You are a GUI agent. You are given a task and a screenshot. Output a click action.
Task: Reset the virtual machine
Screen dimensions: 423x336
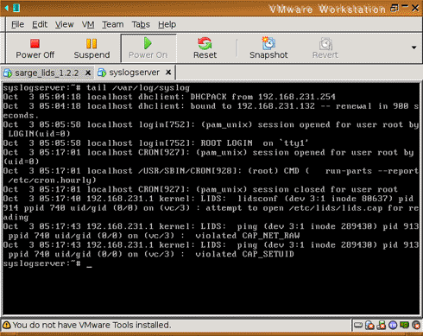[205, 48]
